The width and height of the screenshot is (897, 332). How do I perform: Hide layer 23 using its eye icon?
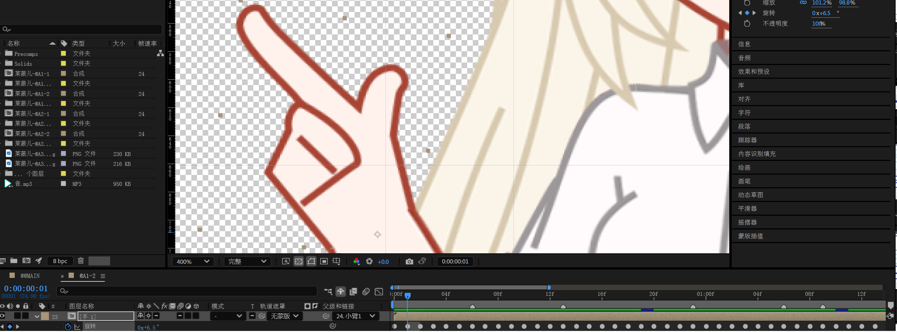pyautogui.click(x=3, y=316)
